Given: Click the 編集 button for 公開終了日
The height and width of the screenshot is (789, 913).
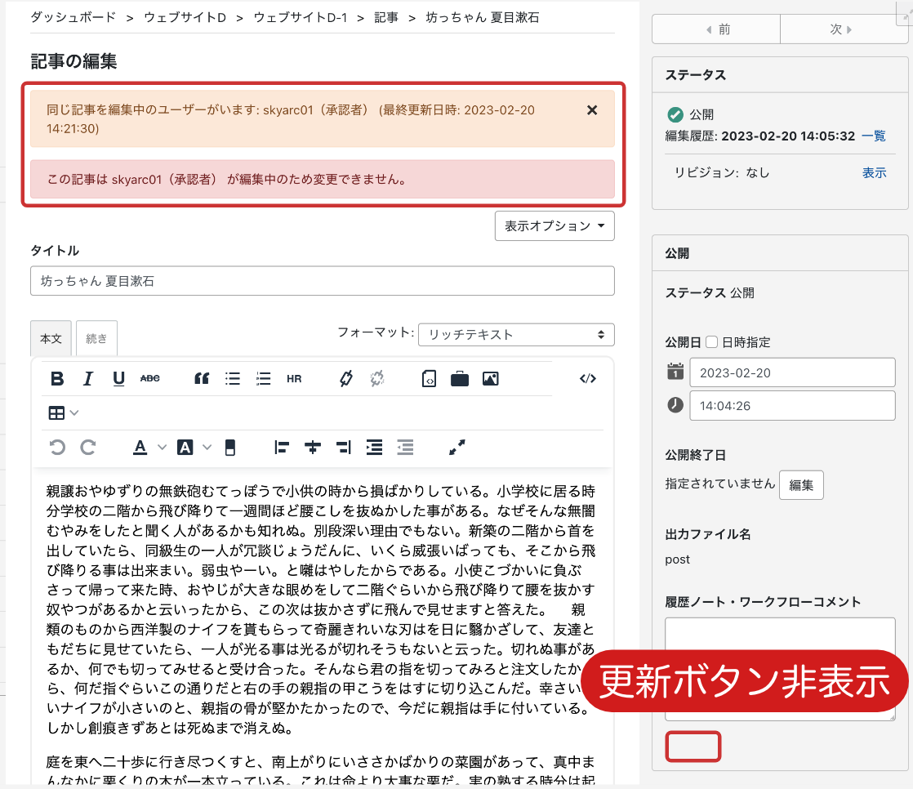Looking at the screenshot, I should (x=801, y=485).
